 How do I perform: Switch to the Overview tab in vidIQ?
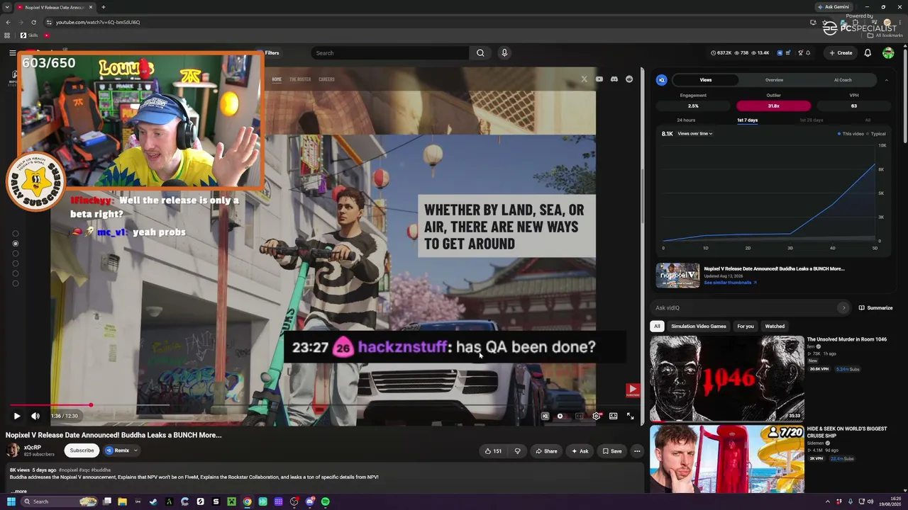(x=774, y=80)
